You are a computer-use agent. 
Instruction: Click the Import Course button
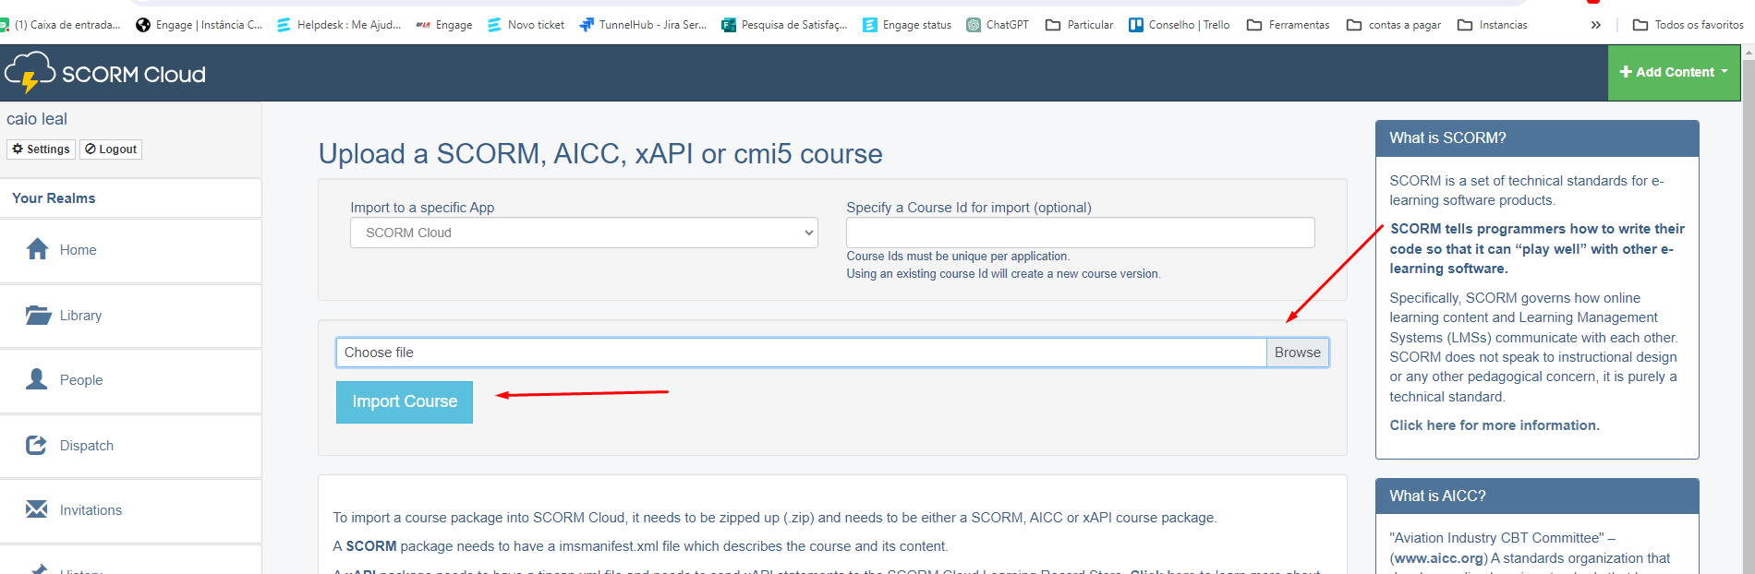(405, 402)
